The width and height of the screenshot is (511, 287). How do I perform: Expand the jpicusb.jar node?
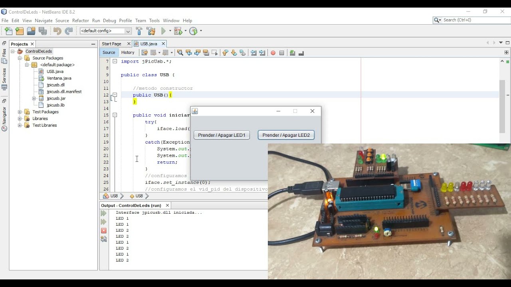[x=34, y=98]
